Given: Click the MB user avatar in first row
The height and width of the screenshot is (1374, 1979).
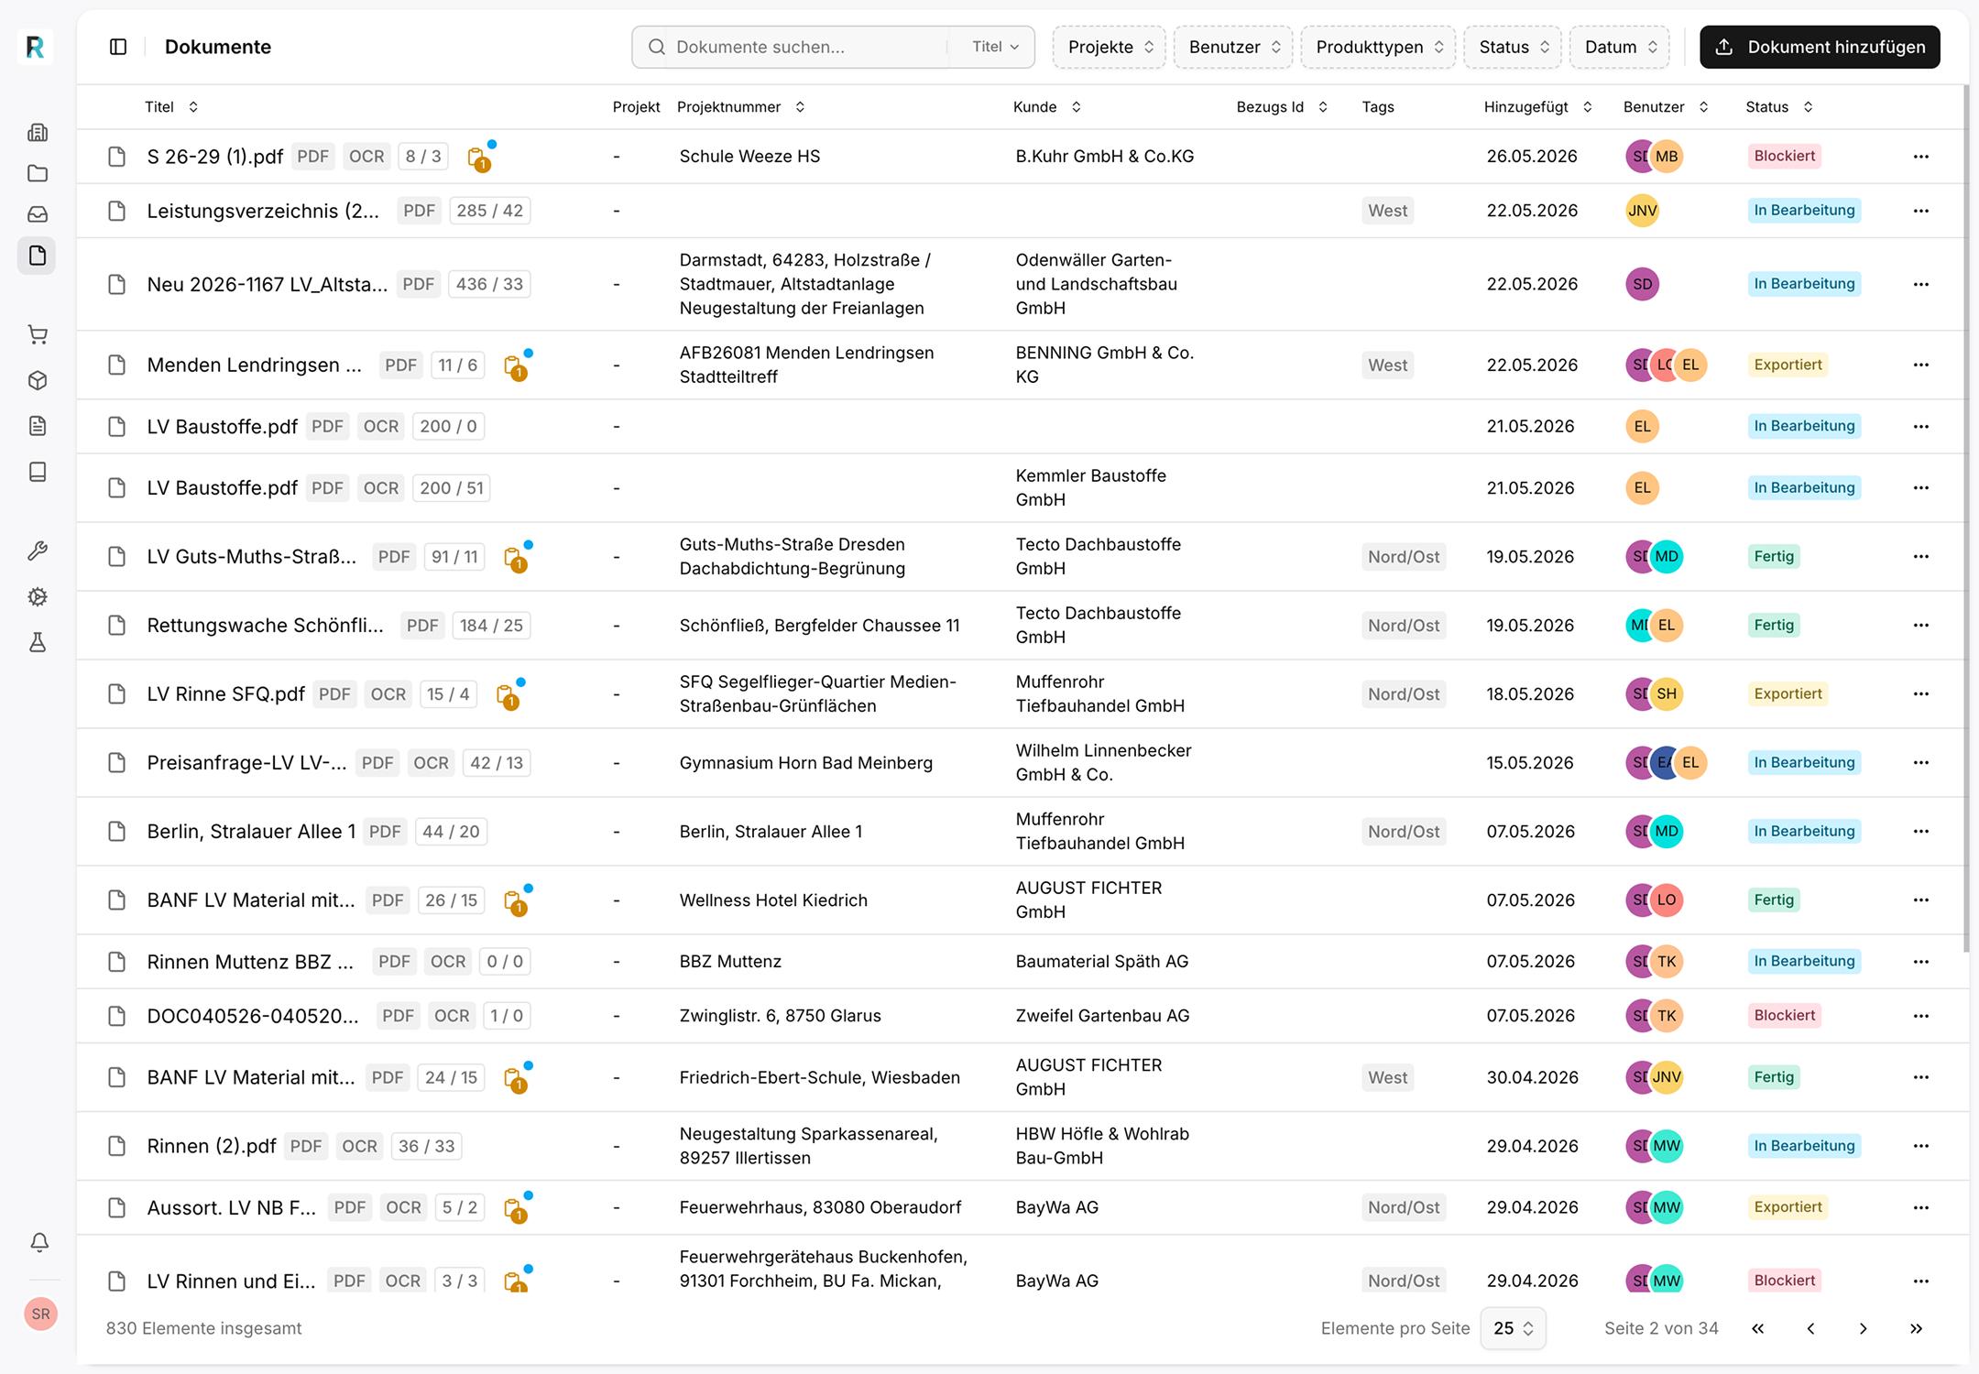Looking at the screenshot, I should pos(1667,157).
